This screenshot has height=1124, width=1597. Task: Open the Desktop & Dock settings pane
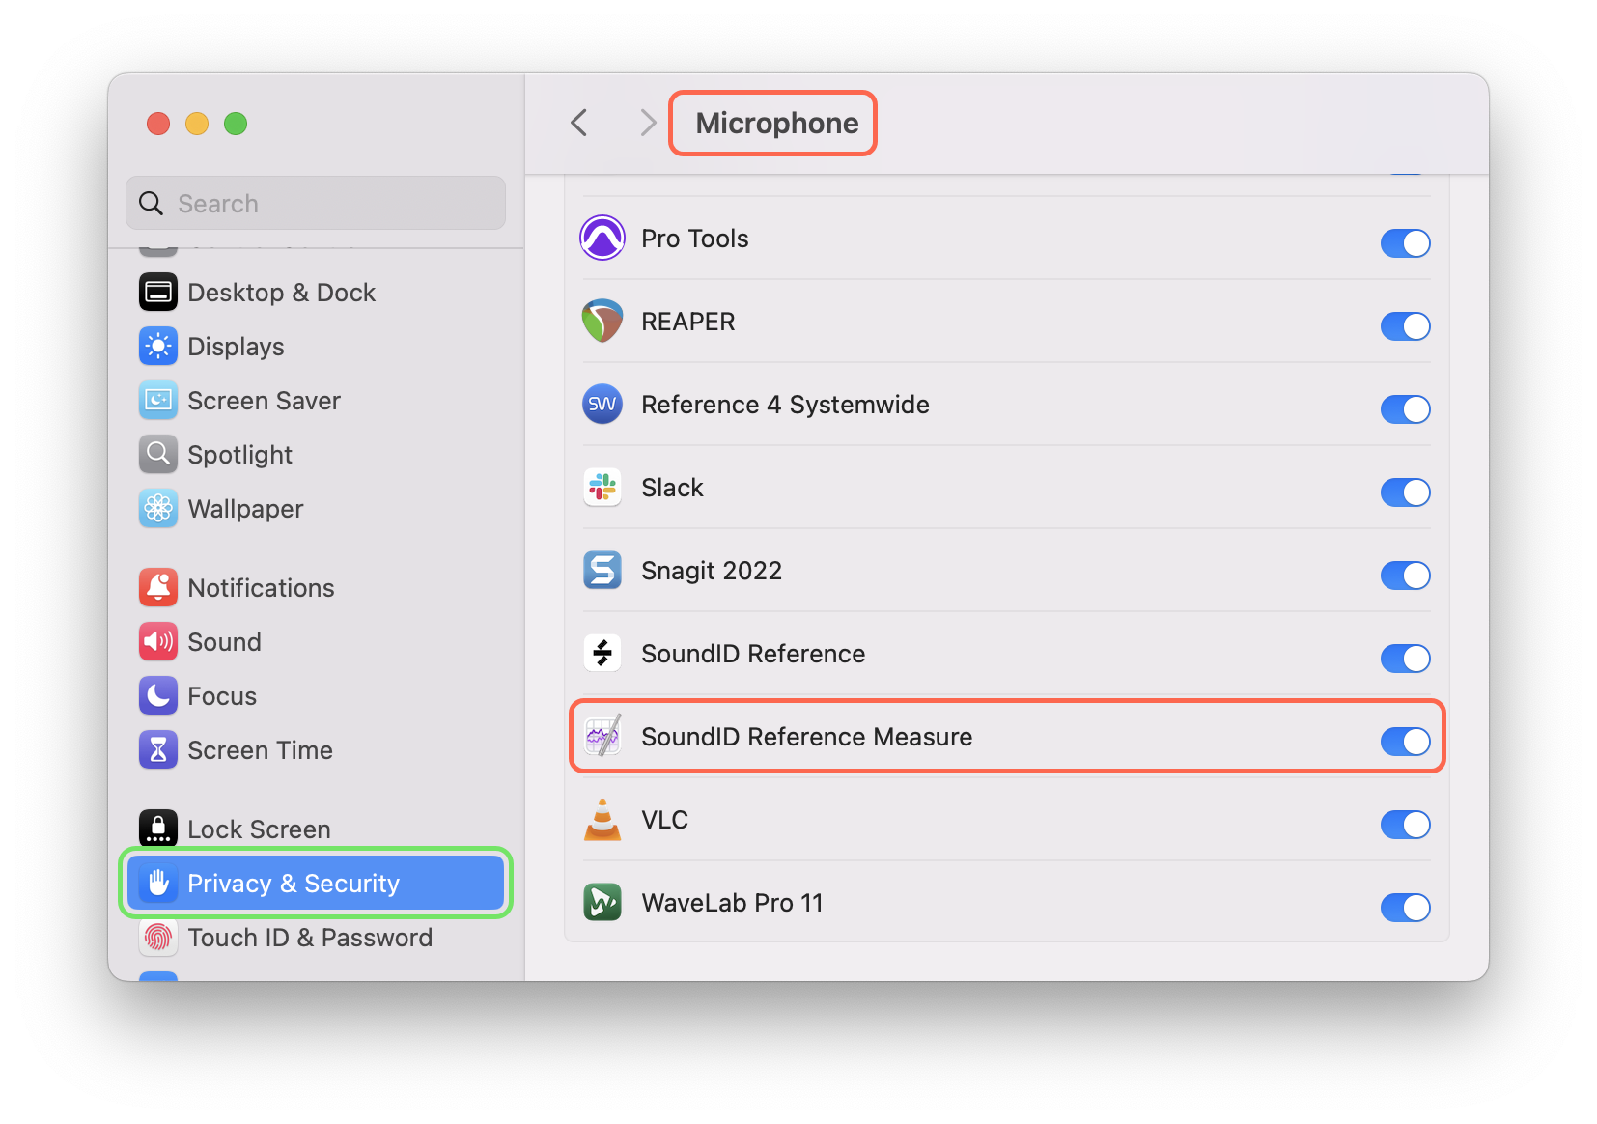(316, 293)
